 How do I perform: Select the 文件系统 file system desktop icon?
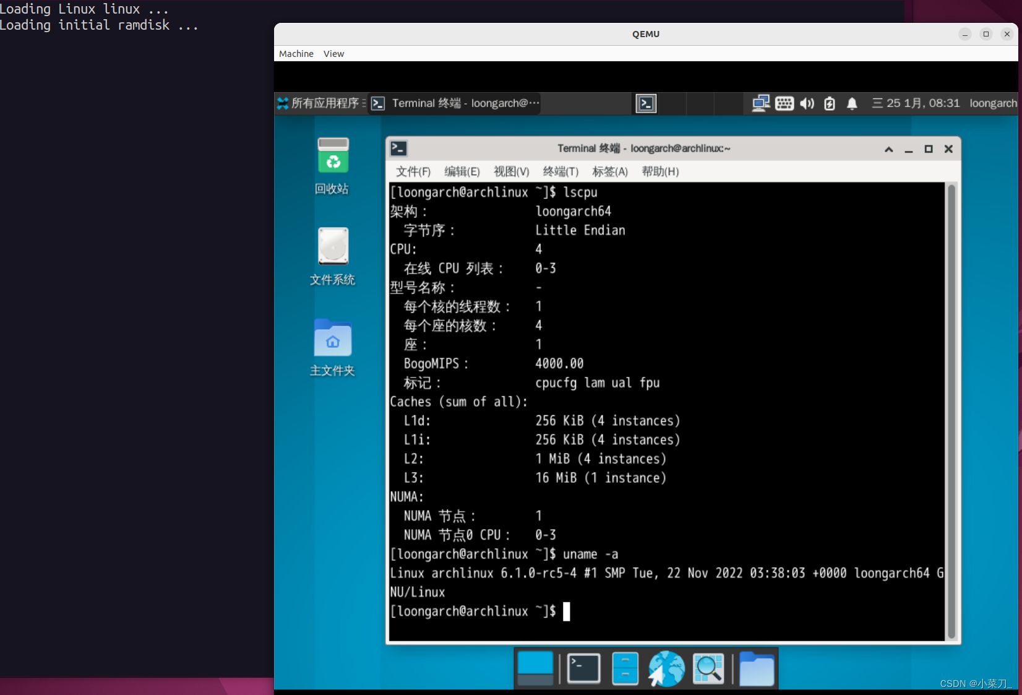click(x=333, y=257)
